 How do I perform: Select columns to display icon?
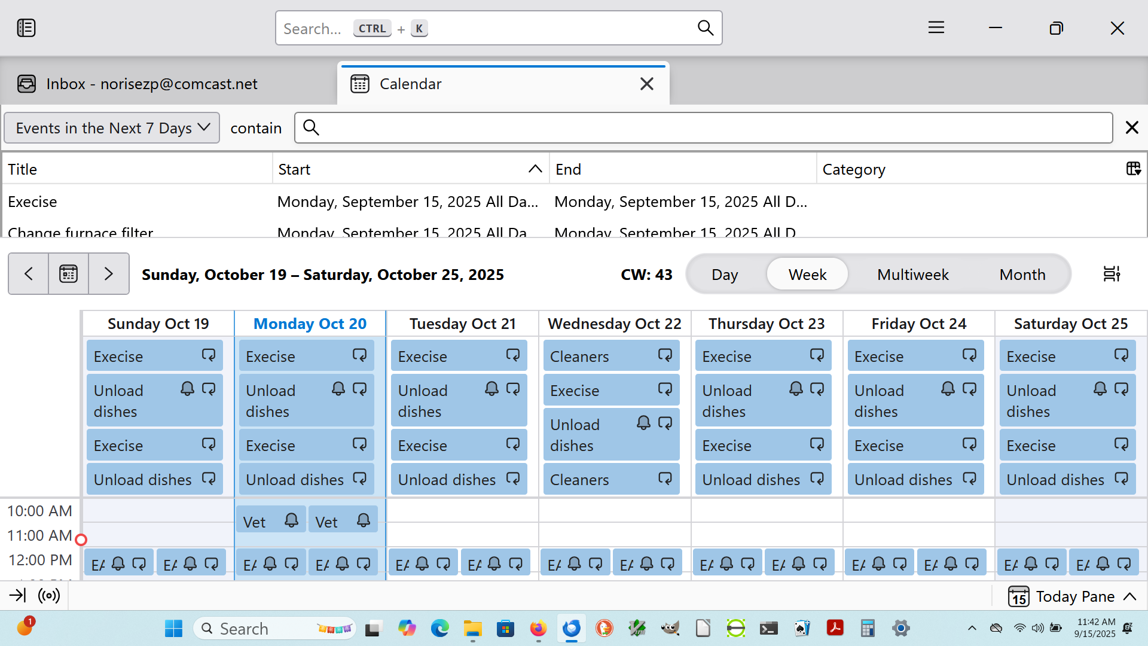coord(1133,169)
